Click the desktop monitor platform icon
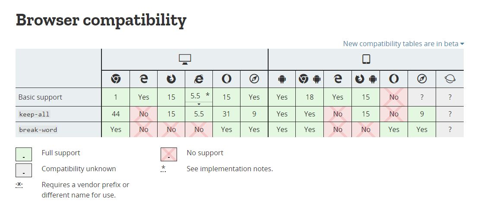The width and height of the screenshot is (481, 207). (x=185, y=59)
